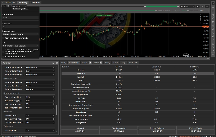Select the Trade Statistics tab

tap(74, 63)
